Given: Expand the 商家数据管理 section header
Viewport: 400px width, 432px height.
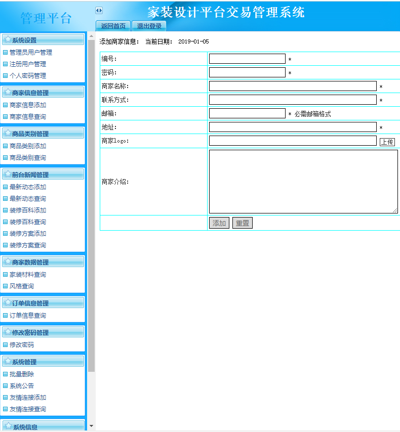Looking at the screenshot, I should [x=43, y=262].
